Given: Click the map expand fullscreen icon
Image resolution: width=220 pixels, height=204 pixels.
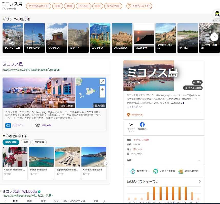Looking at the screenshot, I should click(102, 82).
